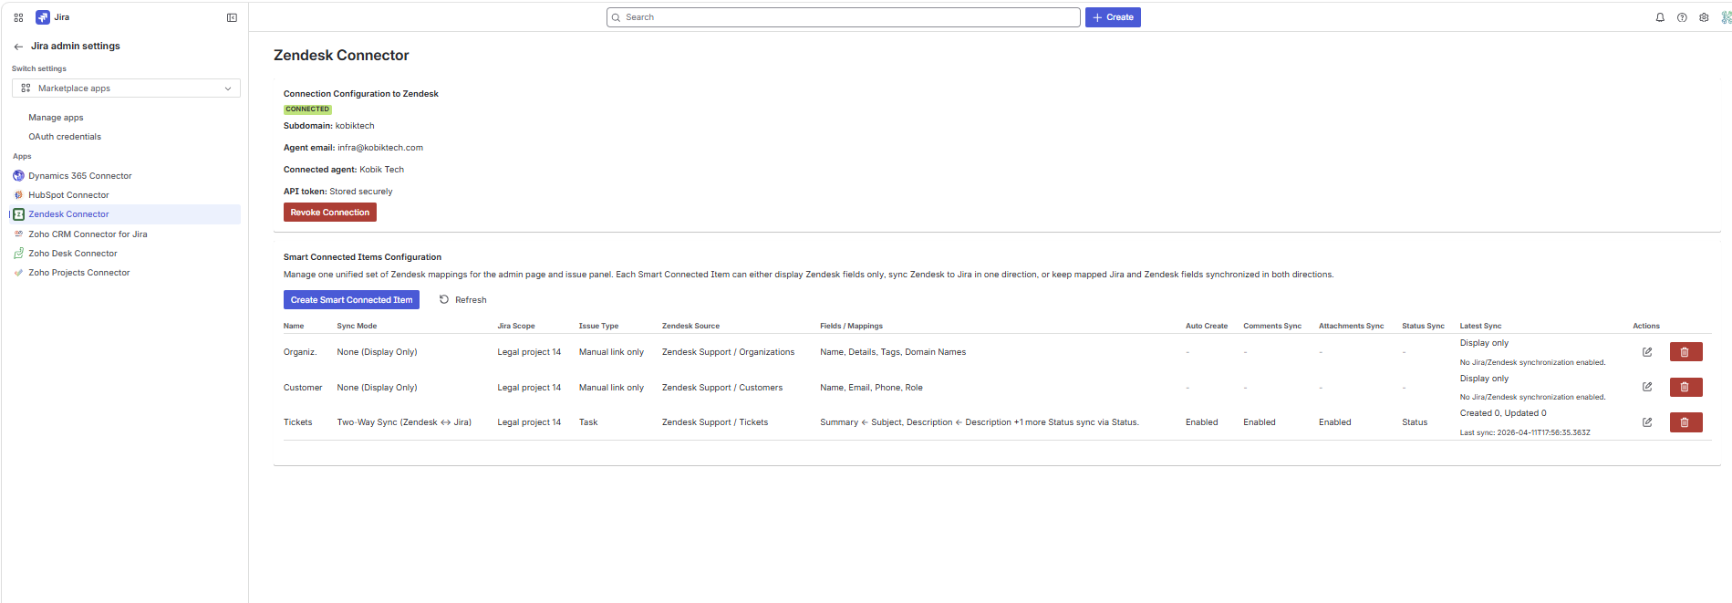Click the Customer row name cell

coord(303,388)
